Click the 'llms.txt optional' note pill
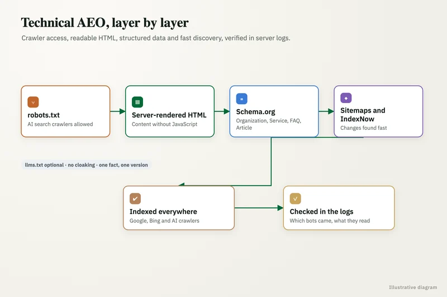The image size is (447, 297). [87, 165]
